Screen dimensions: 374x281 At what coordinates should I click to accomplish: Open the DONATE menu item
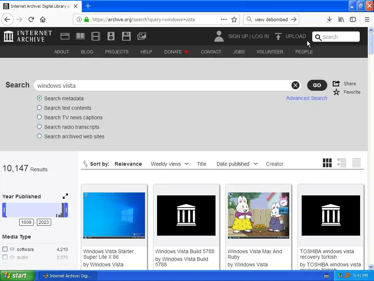pyautogui.click(x=176, y=52)
